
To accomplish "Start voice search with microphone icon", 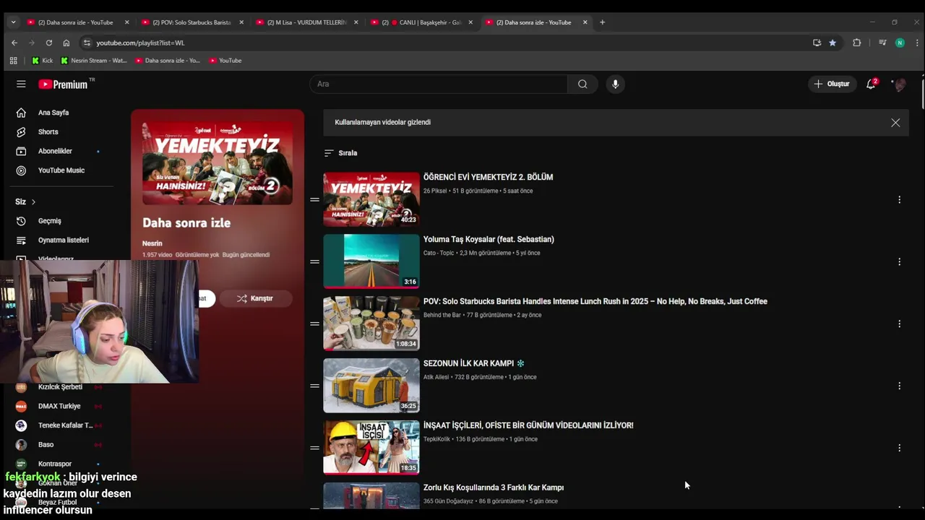I will pyautogui.click(x=615, y=84).
